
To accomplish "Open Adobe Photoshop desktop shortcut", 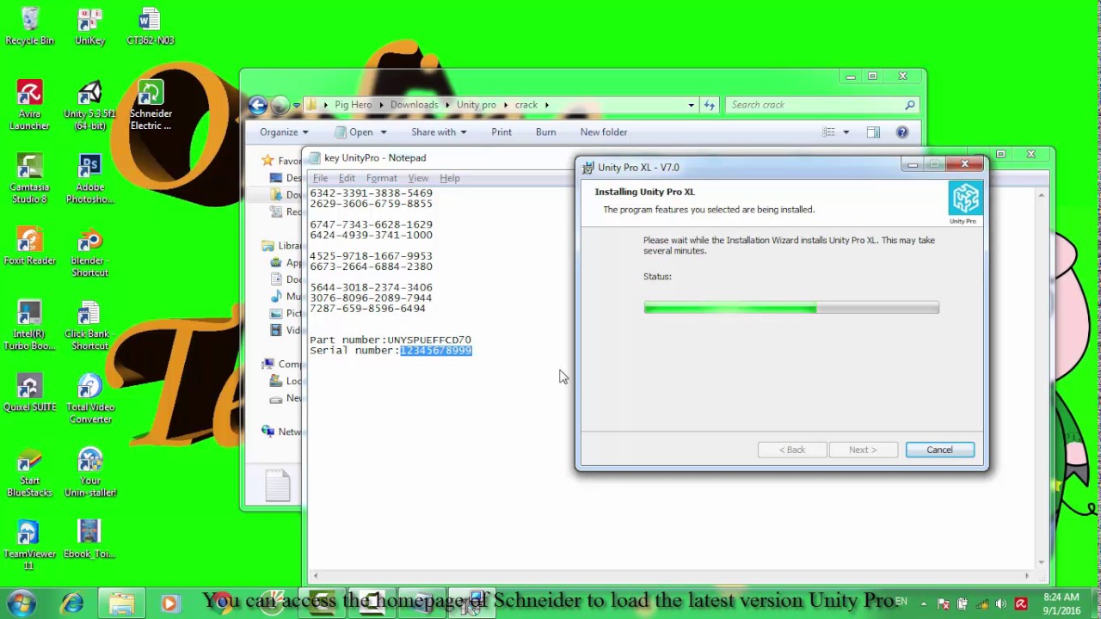I will pyautogui.click(x=89, y=179).
